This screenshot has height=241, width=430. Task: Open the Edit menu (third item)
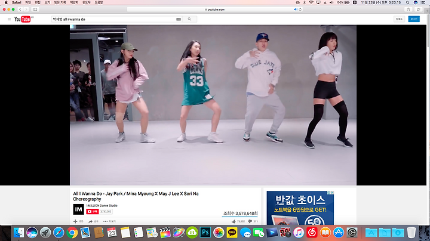pyautogui.click(x=38, y=2)
